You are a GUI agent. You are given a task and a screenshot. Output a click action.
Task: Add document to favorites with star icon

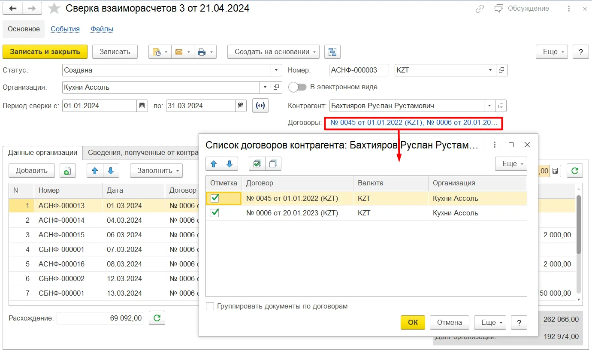pos(54,9)
